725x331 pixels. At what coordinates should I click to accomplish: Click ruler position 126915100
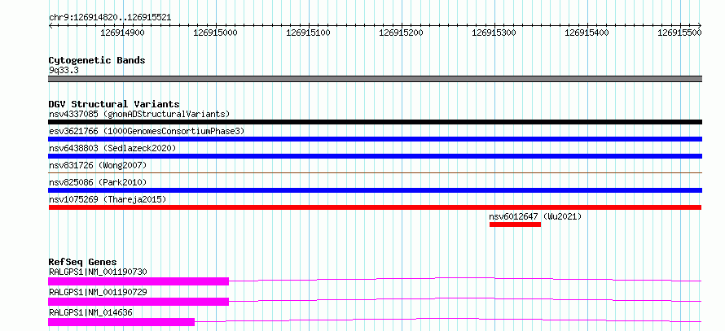click(309, 33)
